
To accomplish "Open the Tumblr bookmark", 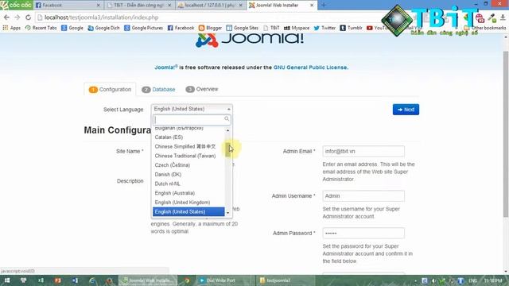I will click(351, 28).
